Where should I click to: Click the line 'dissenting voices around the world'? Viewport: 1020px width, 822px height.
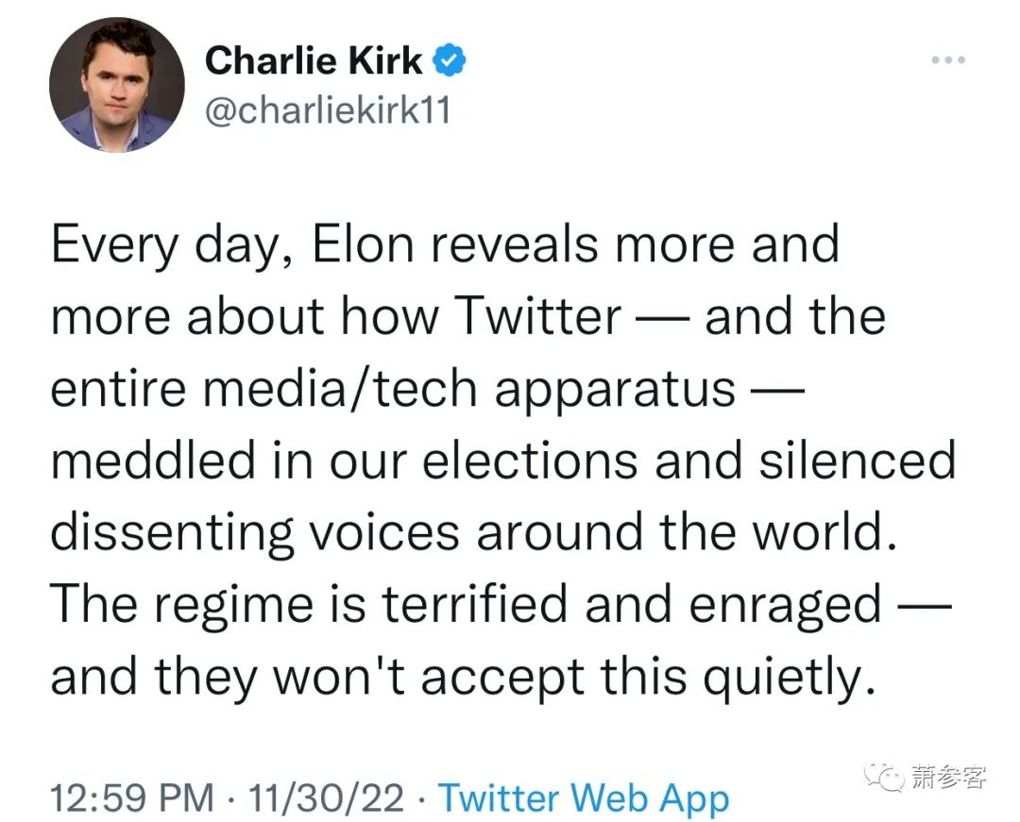pos(475,533)
